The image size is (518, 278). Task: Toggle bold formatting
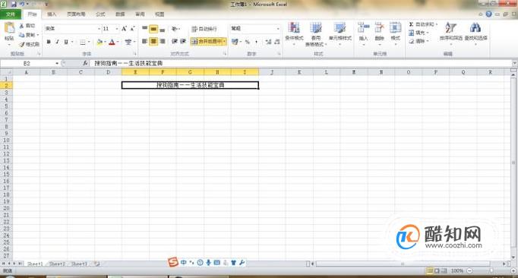coord(49,42)
